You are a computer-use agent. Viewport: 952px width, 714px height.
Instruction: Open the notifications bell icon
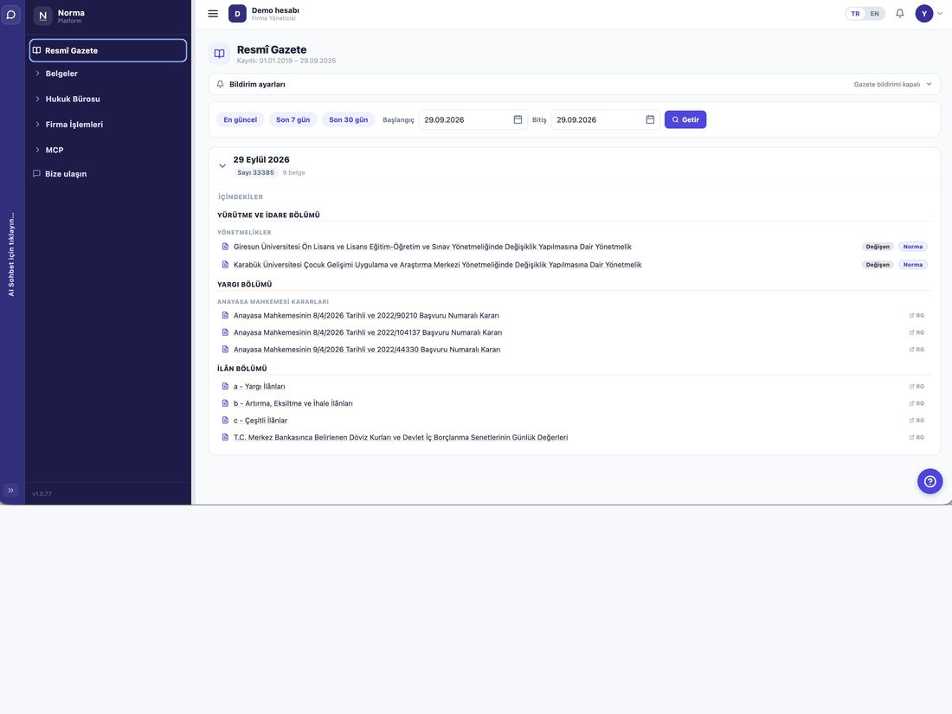tap(900, 13)
